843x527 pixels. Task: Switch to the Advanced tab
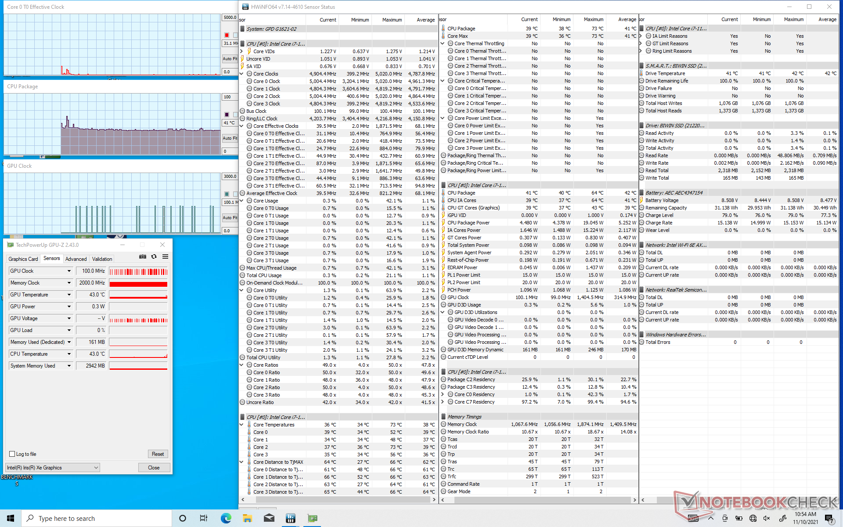point(76,259)
